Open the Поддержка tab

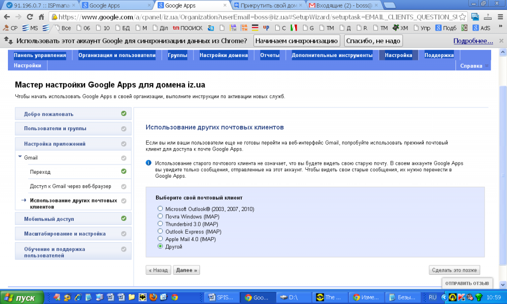pyautogui.click(x=439, y=55)
